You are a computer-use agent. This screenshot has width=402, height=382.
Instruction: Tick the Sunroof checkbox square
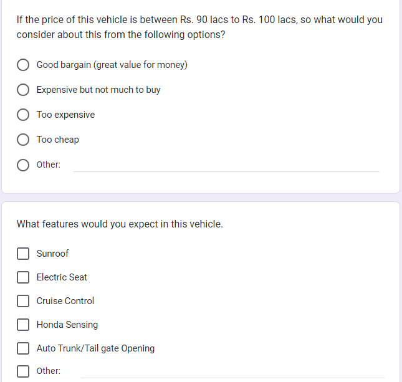coord(23,254)
